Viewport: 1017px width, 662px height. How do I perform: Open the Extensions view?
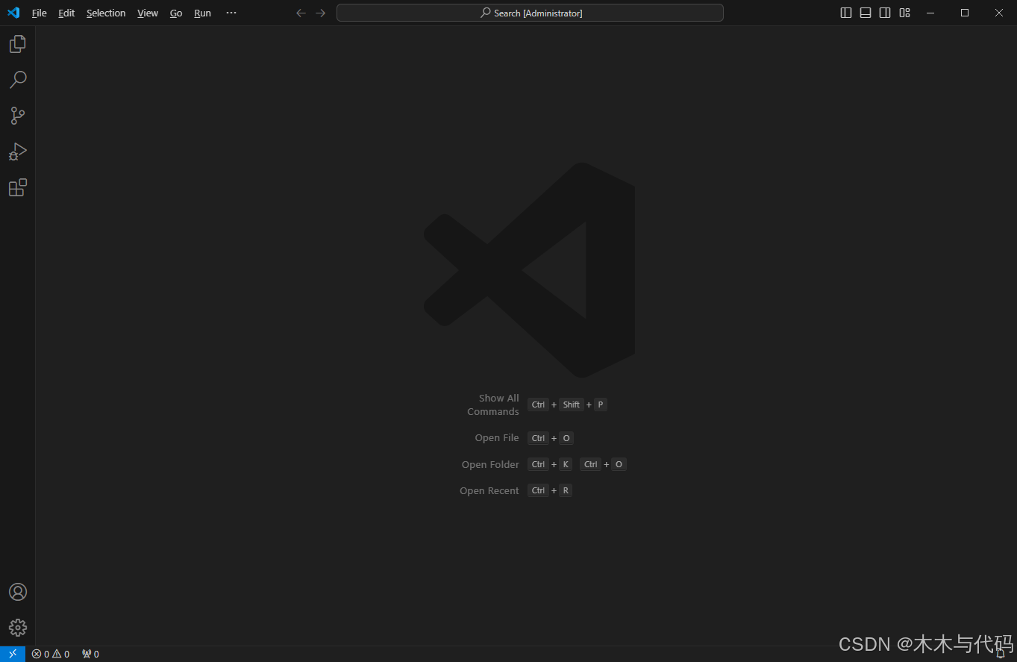coord(18,187)
